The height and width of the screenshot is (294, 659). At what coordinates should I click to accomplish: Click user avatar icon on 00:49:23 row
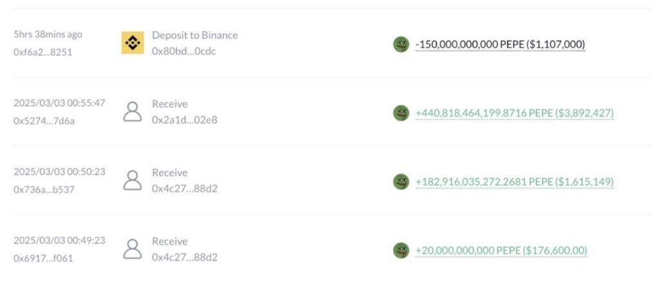(x=133, y=250)
